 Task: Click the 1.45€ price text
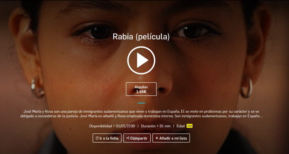pos(141,91)
